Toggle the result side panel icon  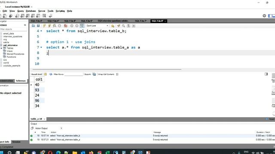[266, 74]
